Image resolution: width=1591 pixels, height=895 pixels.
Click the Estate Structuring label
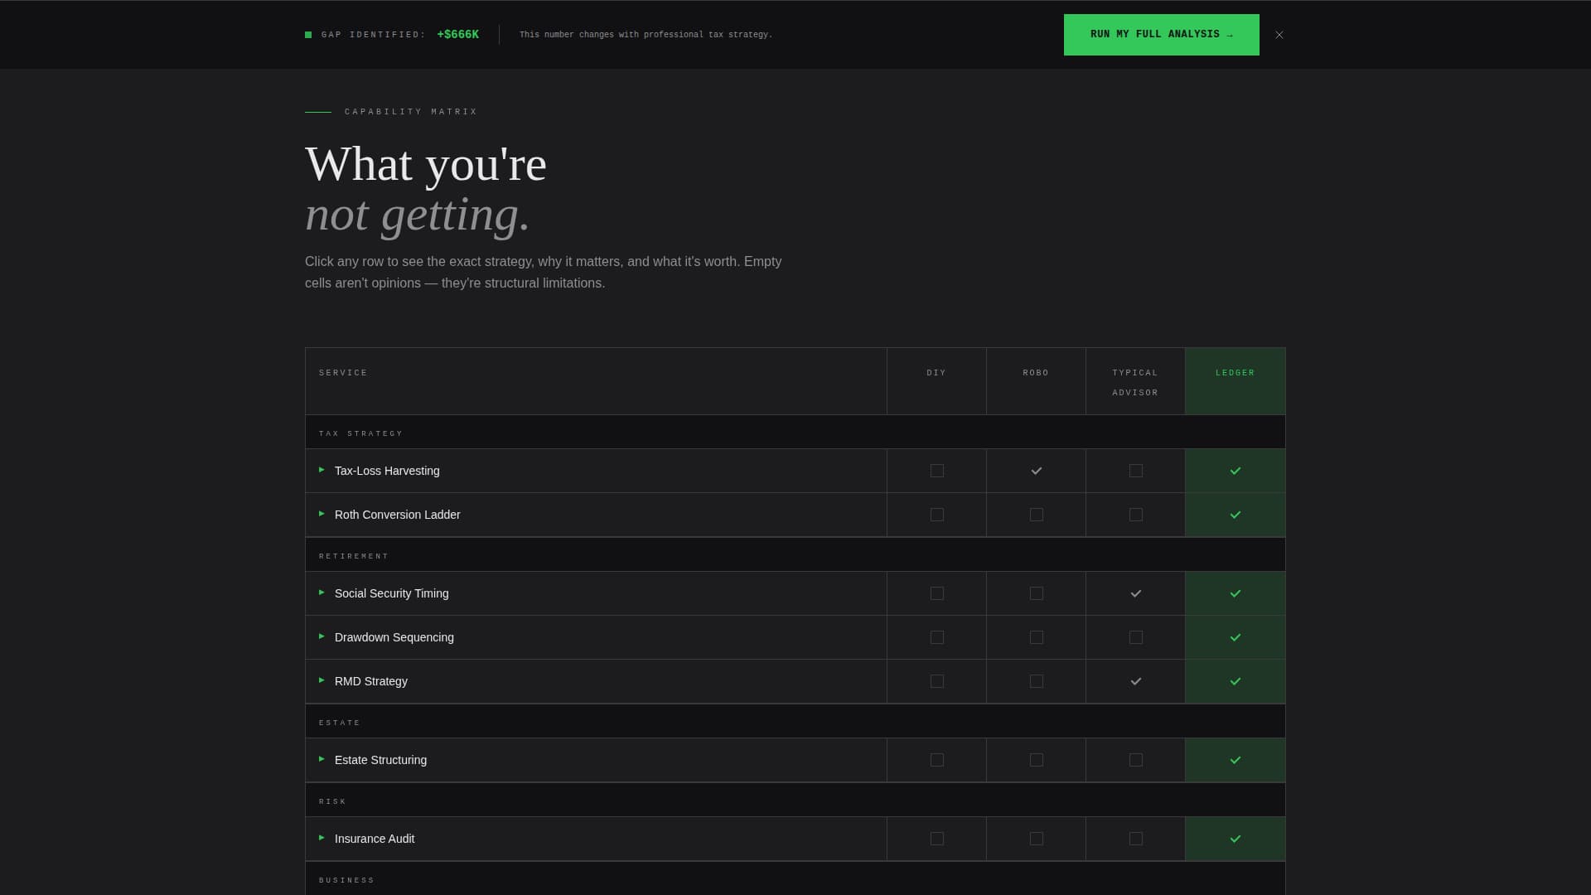click(380, 760)
